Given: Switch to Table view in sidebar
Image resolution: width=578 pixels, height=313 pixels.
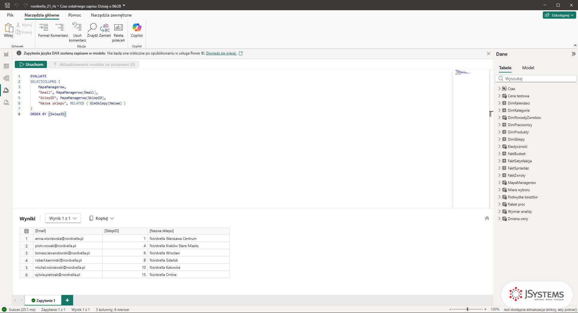Looking at the screenshot, I should [6, 66].
